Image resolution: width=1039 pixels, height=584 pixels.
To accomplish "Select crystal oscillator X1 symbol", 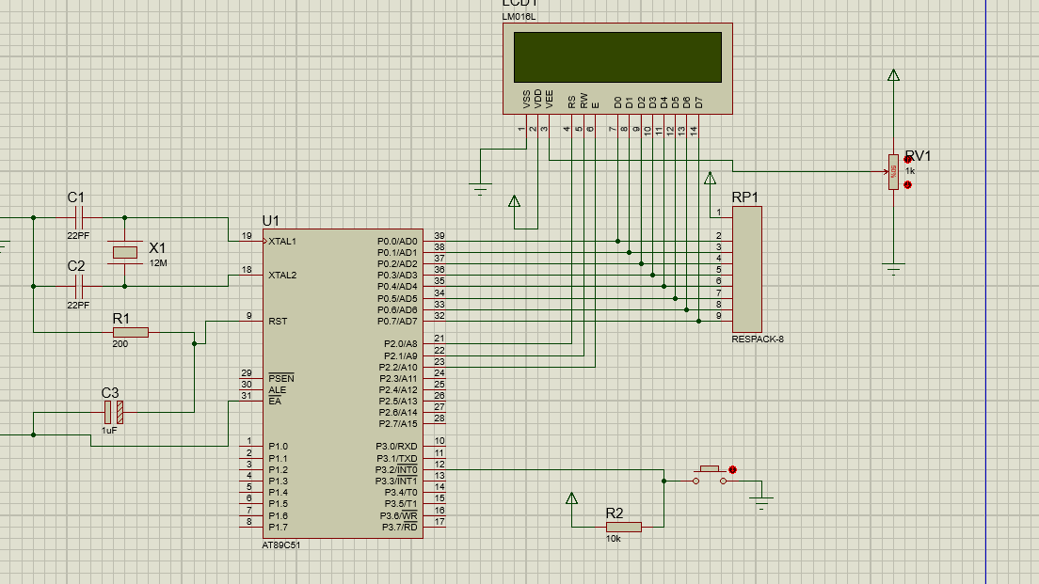I will pos(125,252).
